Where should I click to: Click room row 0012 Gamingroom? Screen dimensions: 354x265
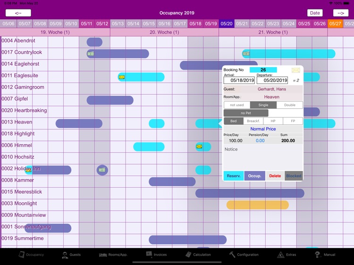[x=23, y=87]
